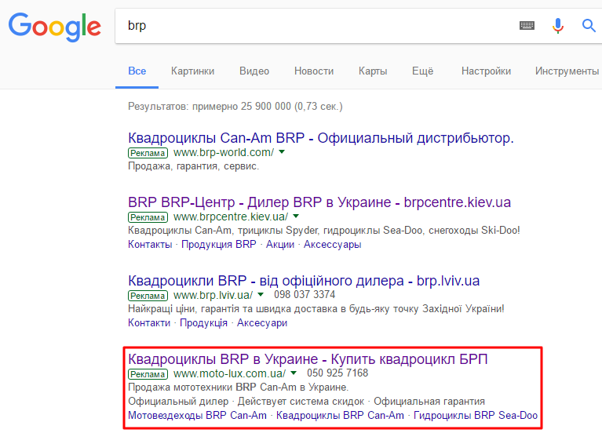Switch to the Видео tab
The width and height of the screenshot is (602, 433).
click(x=254, y=71)
